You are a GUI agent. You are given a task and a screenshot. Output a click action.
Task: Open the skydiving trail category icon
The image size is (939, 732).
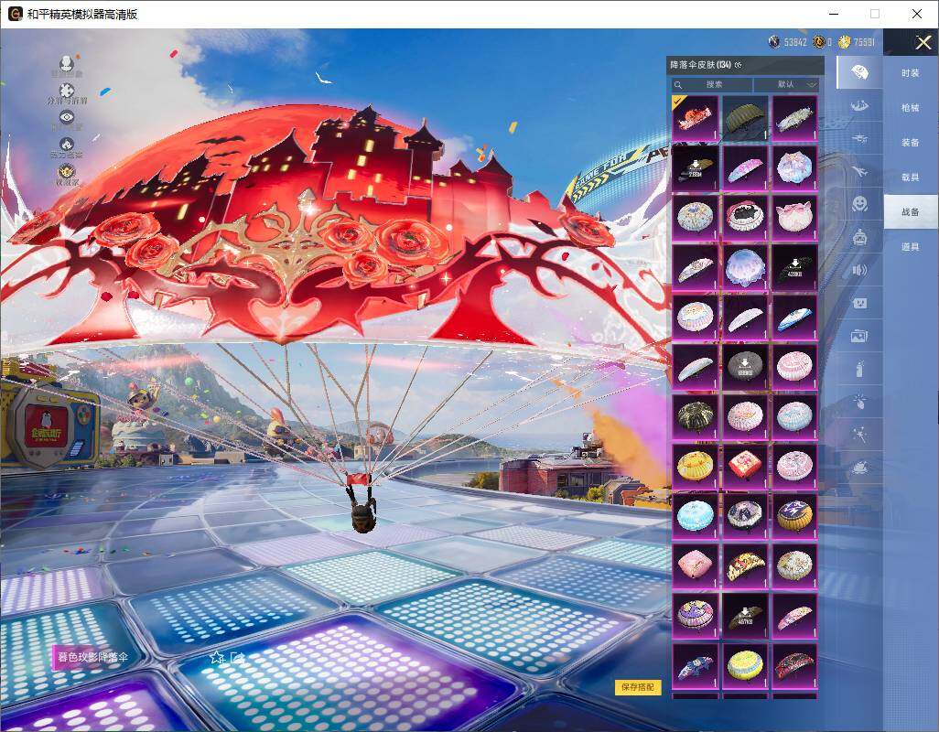[x=859, y=105]
